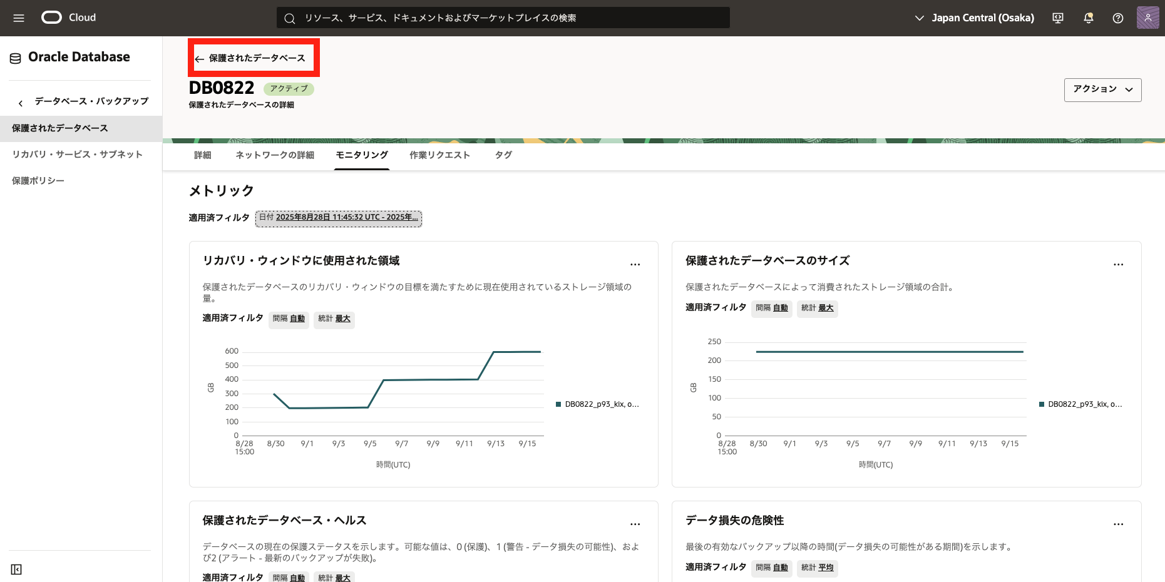Click the top search input field

pyautogui.click(x=503, y=18)
